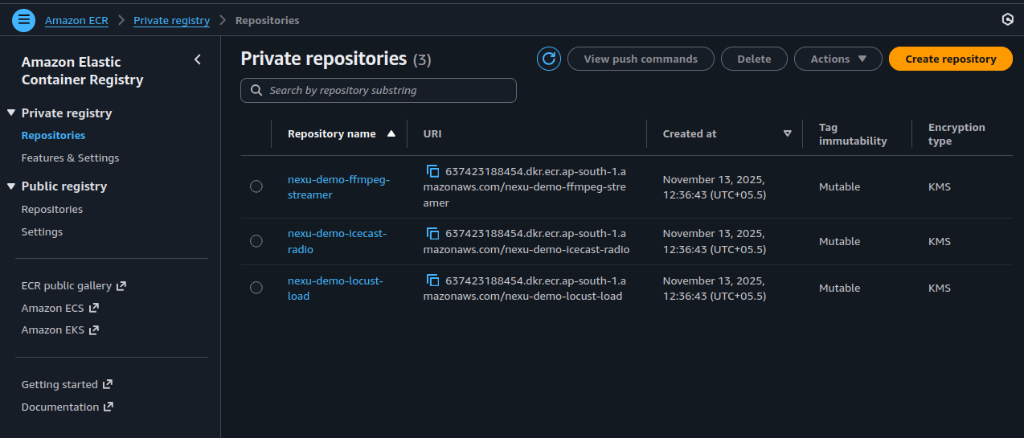Click Private registry breadcrumb link

click(171, 21)
